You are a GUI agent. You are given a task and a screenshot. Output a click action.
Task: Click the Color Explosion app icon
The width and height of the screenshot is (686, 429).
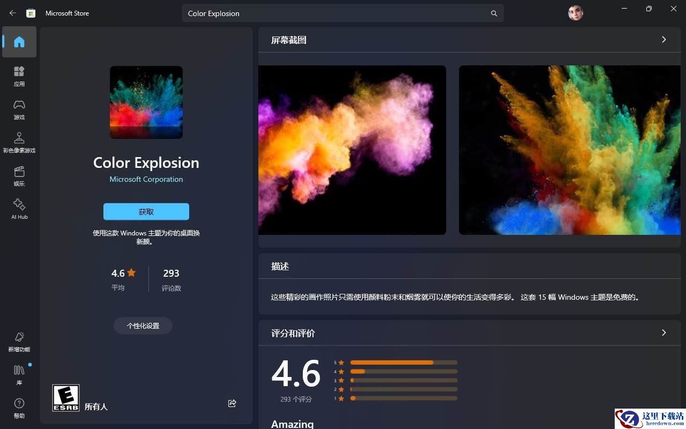(146, 102)
